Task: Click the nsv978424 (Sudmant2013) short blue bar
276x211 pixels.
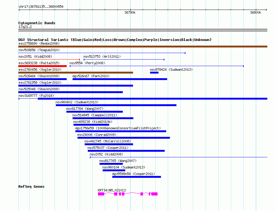Action: click(x=154, y=73)
